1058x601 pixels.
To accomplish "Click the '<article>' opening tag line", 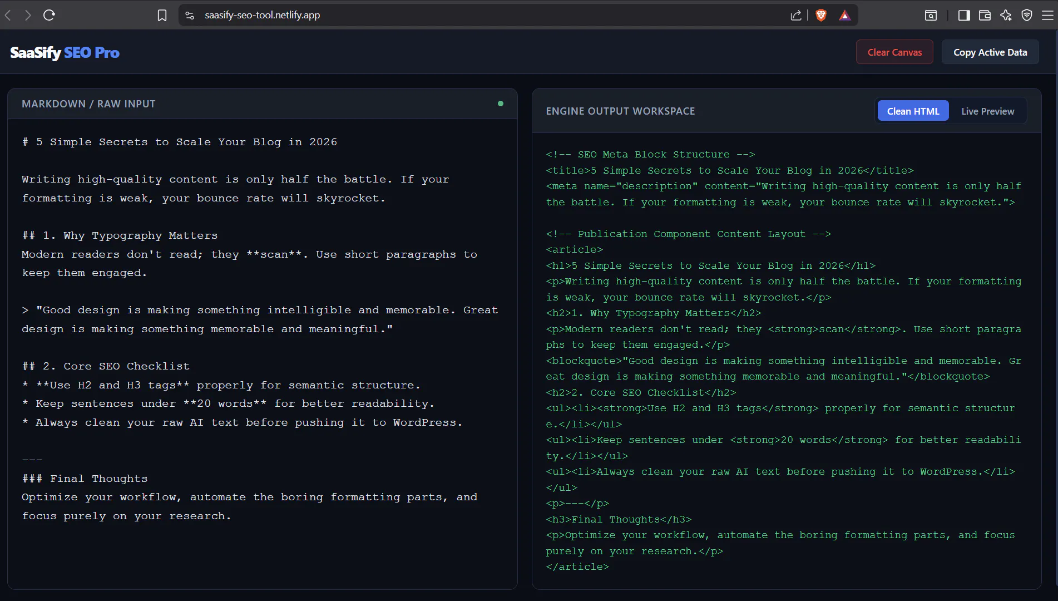I will (x=574, y=249).
